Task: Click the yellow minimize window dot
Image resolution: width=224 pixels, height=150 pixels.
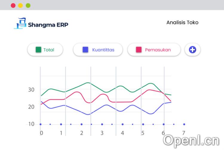Action: (x=20, y=5)
